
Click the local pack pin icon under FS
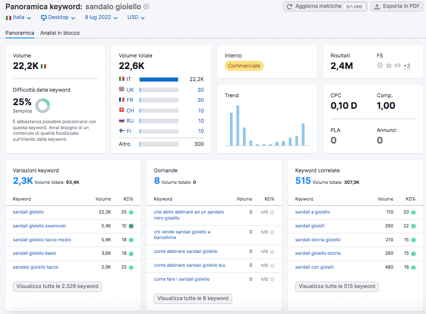pyautogui.click(x=380, y=66)
